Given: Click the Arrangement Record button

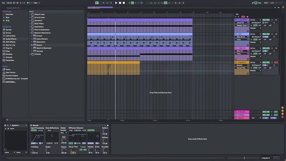Looking at the screenshot, I should click(x=124, y=3).
